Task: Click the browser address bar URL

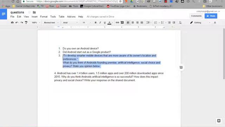Action: coord(77,1)
